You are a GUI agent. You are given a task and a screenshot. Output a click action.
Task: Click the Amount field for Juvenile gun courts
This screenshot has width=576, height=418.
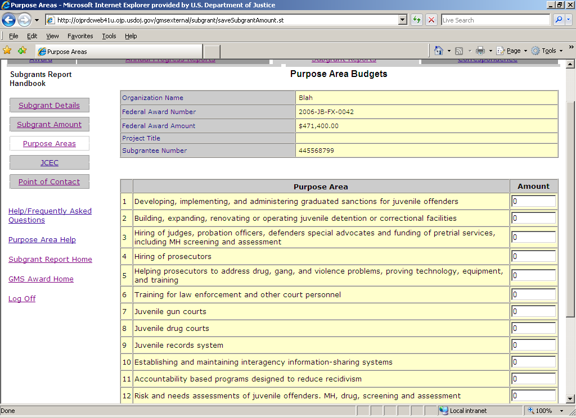click(x=533, y=312)
